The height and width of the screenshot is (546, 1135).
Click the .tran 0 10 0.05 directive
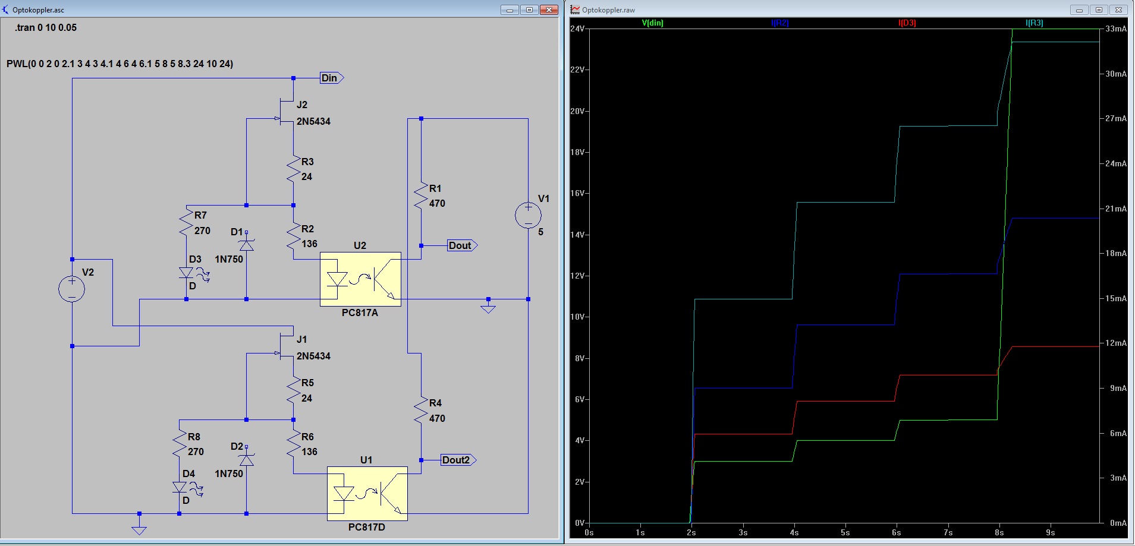[x=46, y=28]
